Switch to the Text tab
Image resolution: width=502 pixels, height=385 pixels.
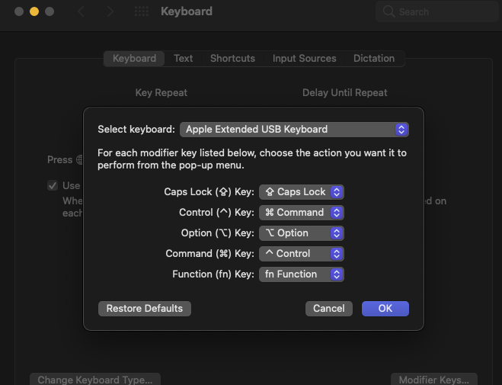coord(184,59)
